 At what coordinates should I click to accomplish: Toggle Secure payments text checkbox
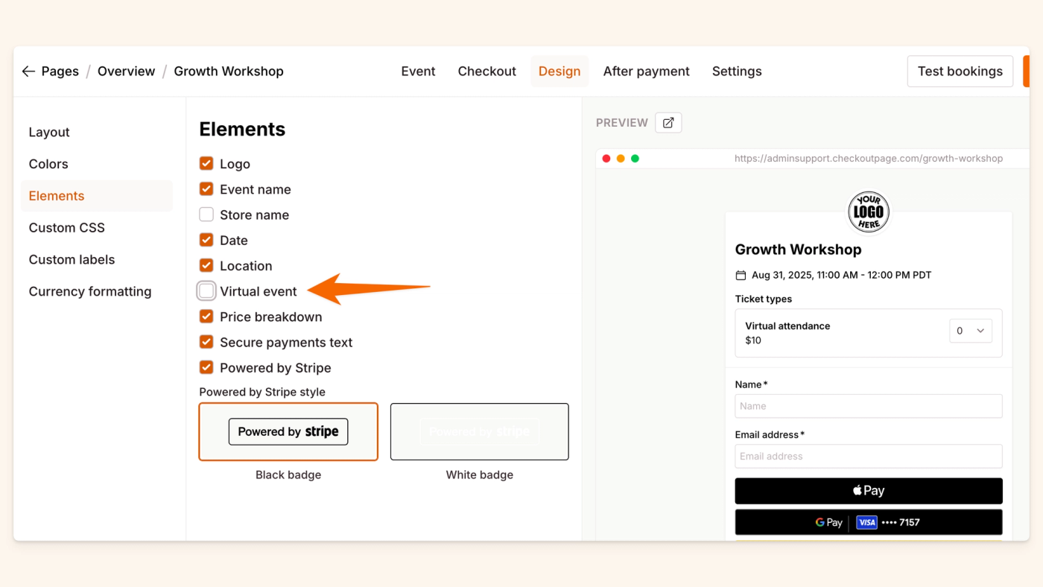[206, 342]
